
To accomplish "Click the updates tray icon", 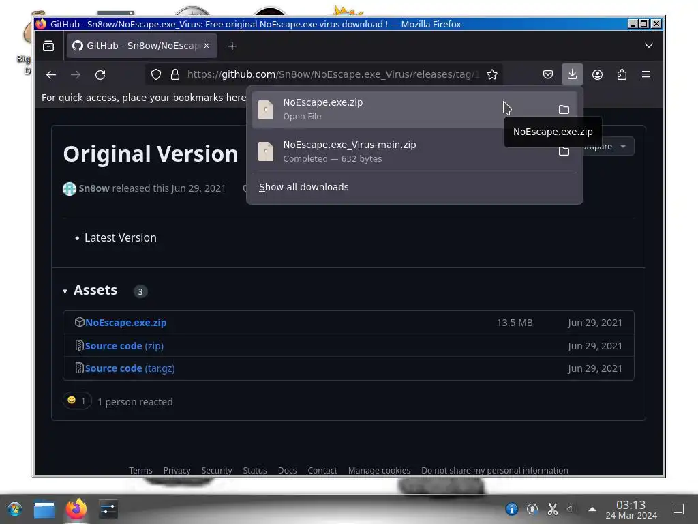I will [x=532, y=509].
